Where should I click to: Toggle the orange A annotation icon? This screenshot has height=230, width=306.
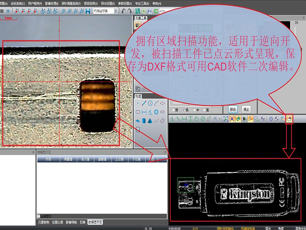(x=232, y=119)
